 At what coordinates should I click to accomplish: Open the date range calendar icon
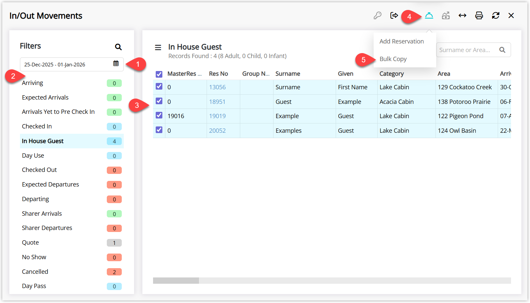click(x=116, y=63)
